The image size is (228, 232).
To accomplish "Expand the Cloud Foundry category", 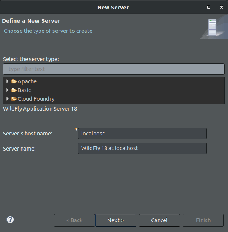I will coord(7,99).
